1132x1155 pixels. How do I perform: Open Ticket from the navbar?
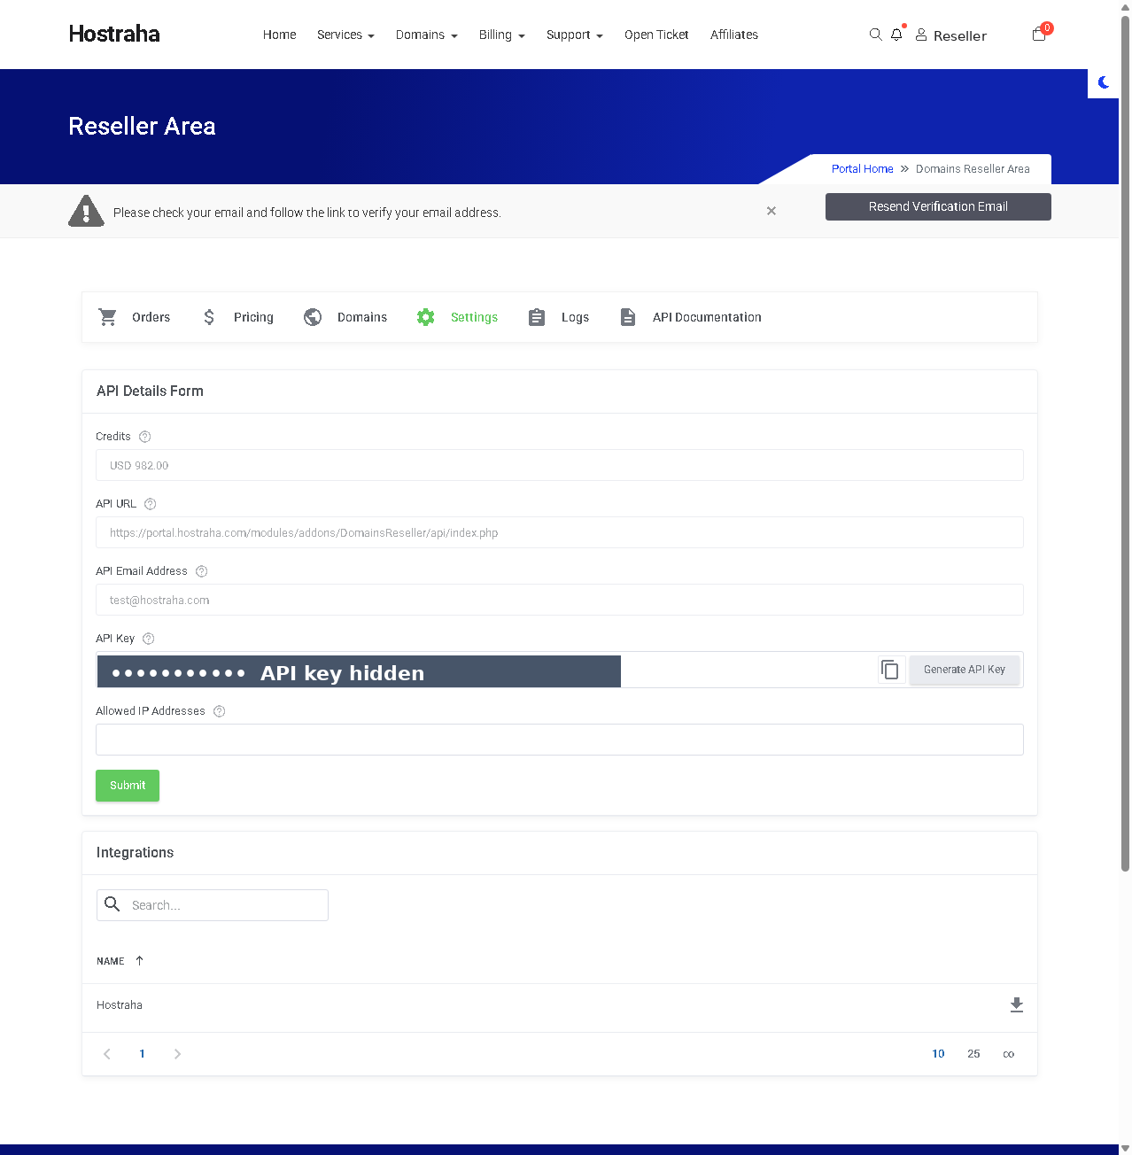point(656,35)
